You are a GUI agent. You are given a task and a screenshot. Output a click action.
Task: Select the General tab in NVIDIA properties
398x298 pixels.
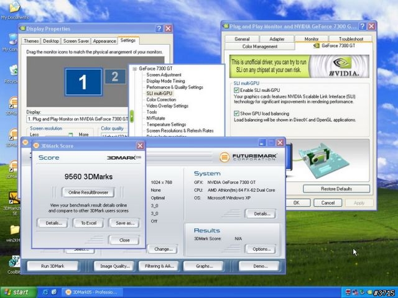click(x=242, y=39)
